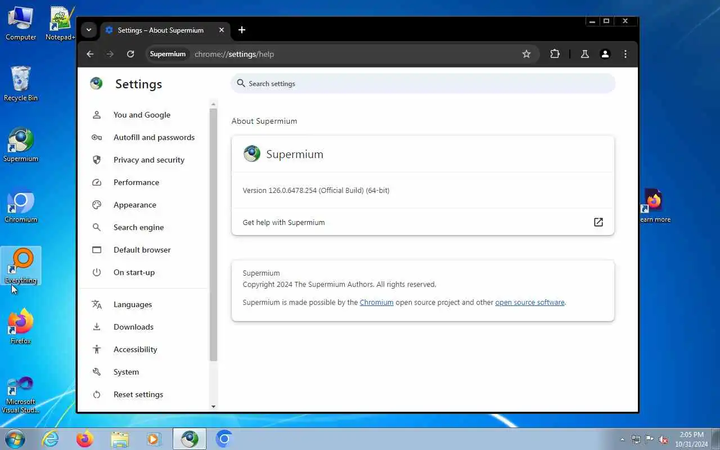Screen dimensions: 720x450
Task: Open Privacy and security section
Action: tap(148, 160)
